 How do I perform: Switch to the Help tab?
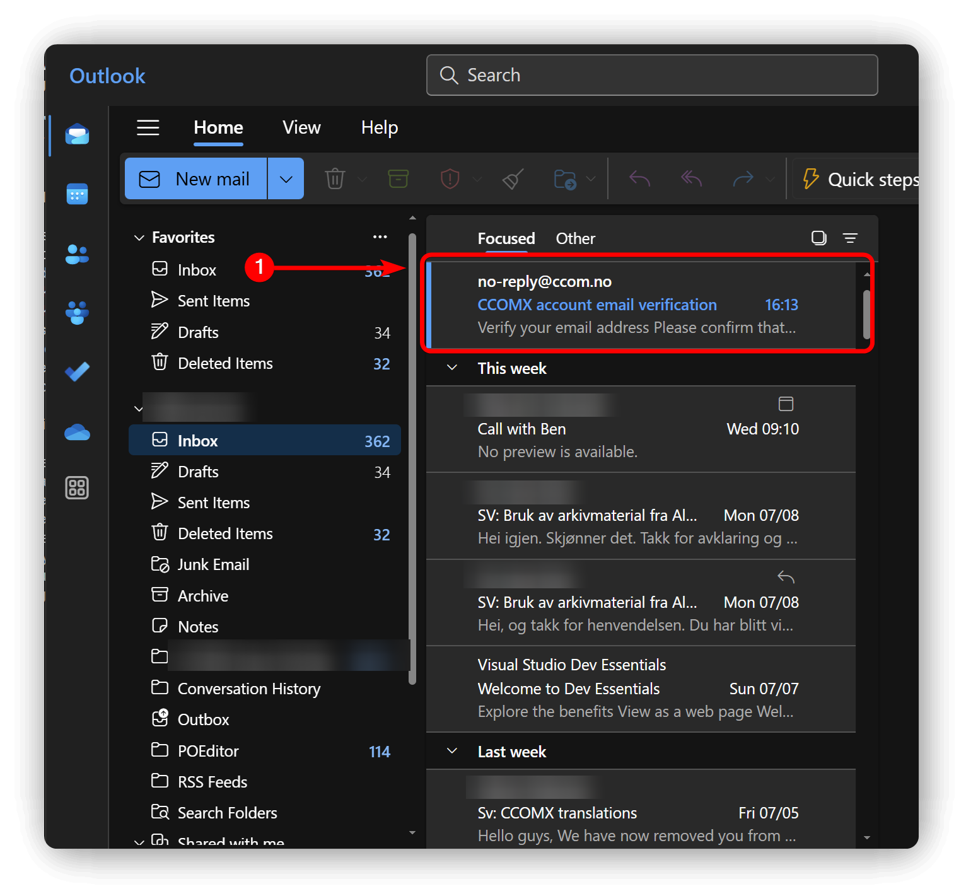380,127
